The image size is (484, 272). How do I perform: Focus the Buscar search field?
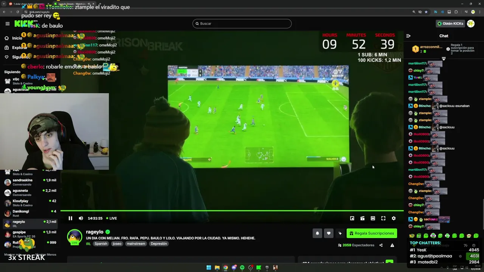[x=242, y=23]
